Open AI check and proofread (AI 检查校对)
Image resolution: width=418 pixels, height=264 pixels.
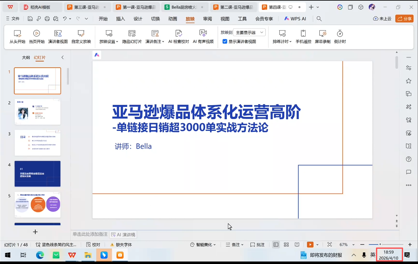point(179,37)
